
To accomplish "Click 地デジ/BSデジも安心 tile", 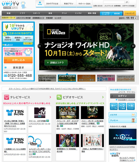I will coord(28,39).
